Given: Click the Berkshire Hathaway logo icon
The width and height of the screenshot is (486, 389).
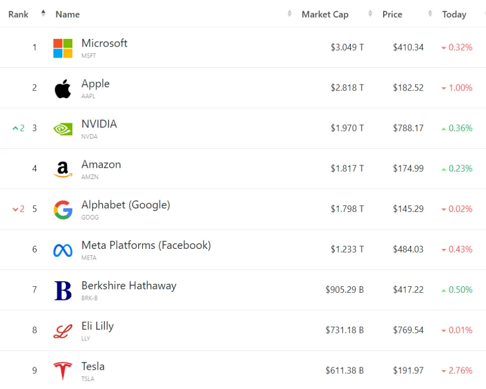Looking at the screenshot, I should pyautogui.click(x=63, y=290).
